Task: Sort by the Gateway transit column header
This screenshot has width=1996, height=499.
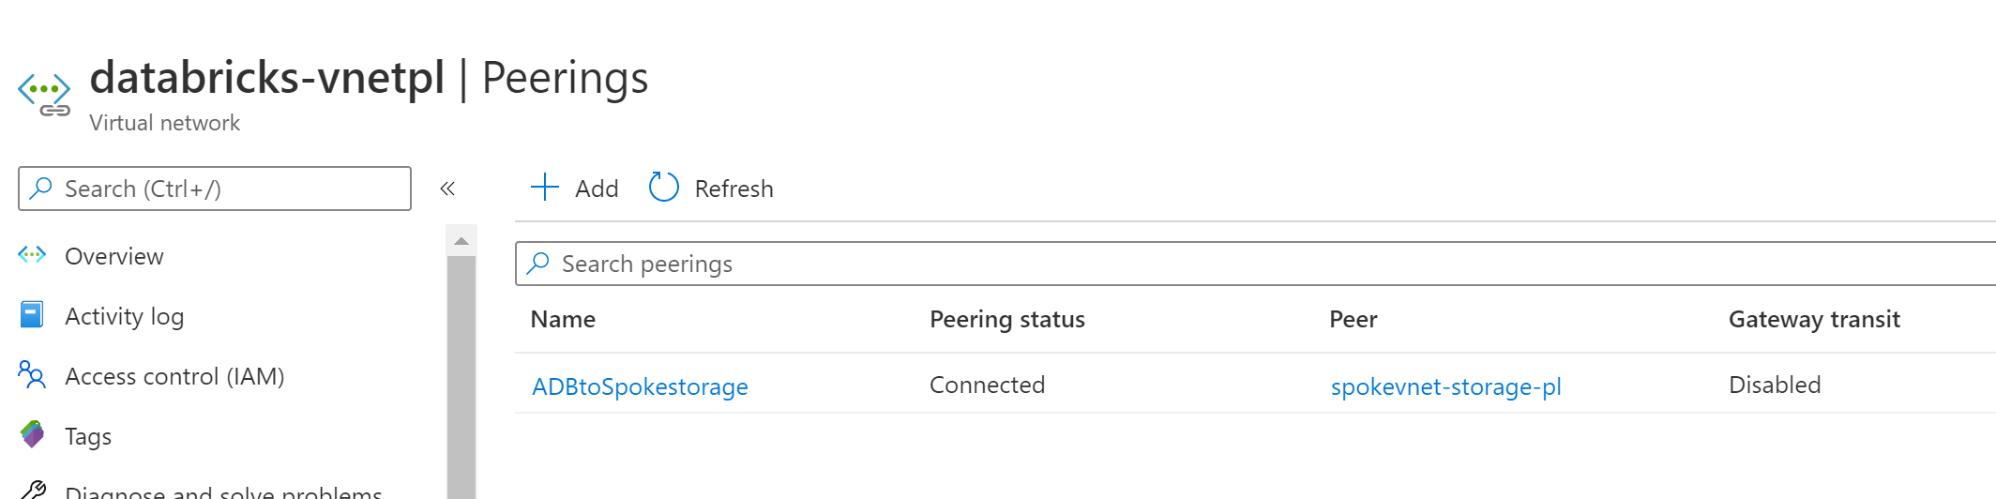Action: pos(1814,320)
